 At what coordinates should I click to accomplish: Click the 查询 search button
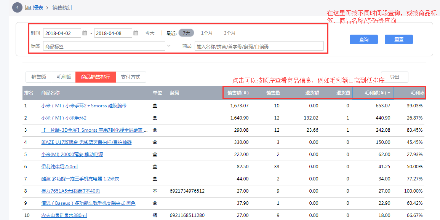pyautogui.click(x=363, y=39)
